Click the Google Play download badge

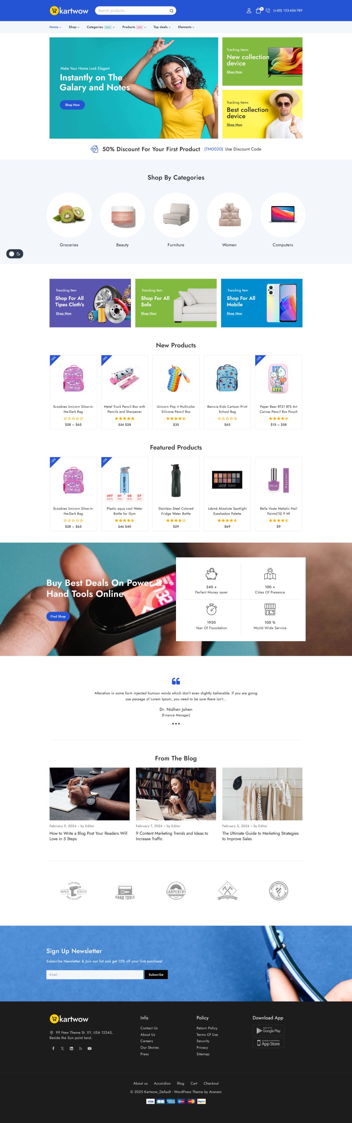click(268, 1030)
